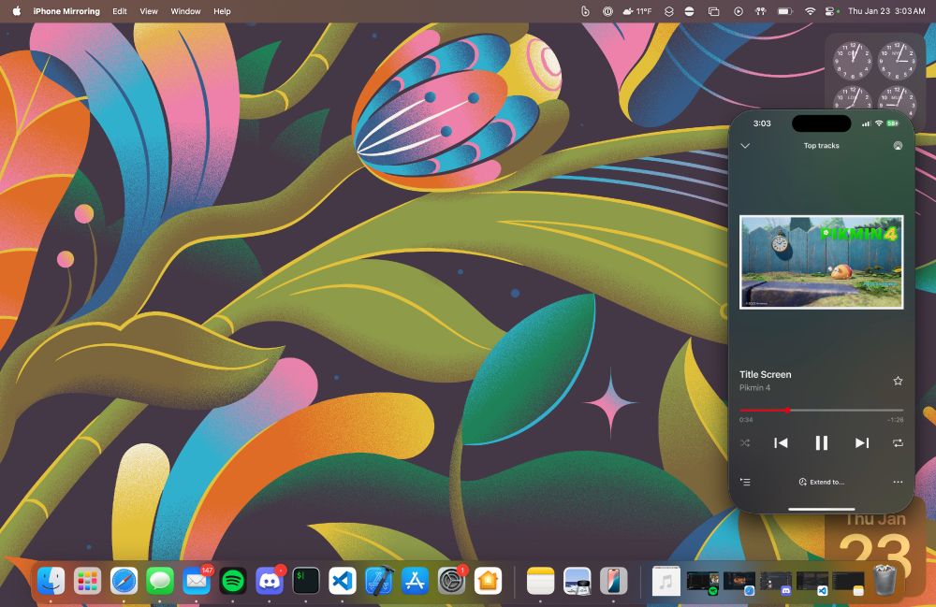Open the App Store from the Dock
This screenshot has height=607, width=936.
click(x=415, y=581)
